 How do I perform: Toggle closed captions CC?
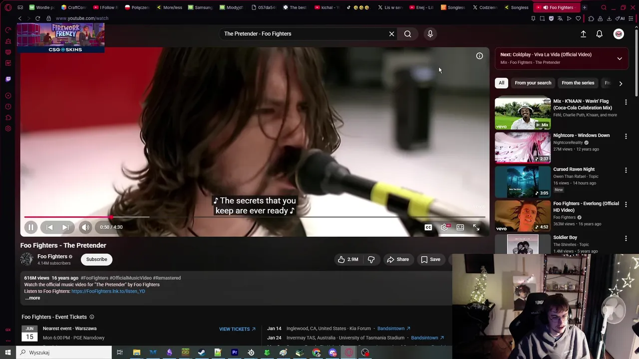tap(428, 227)
